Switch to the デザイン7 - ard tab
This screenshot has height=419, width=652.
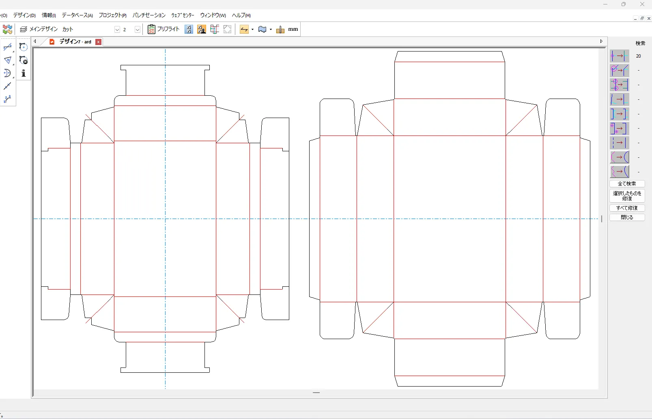click(75, 42)
